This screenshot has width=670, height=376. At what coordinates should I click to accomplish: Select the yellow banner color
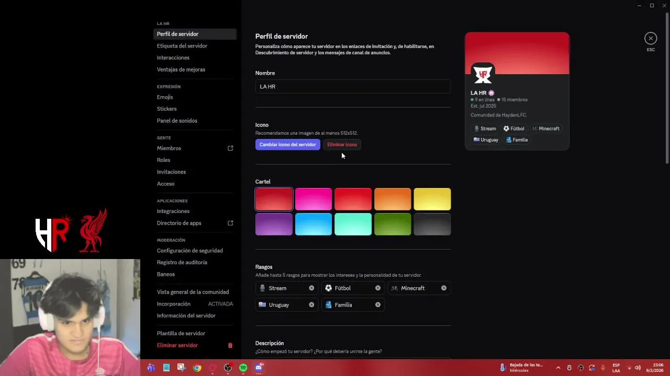coord(432,199)
